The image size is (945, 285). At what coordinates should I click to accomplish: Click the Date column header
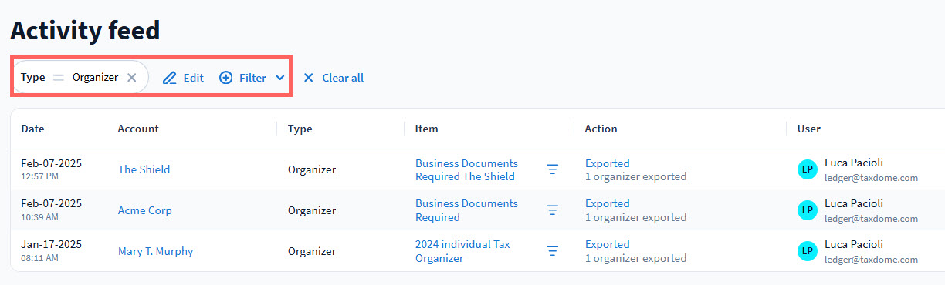click(32, 129)
